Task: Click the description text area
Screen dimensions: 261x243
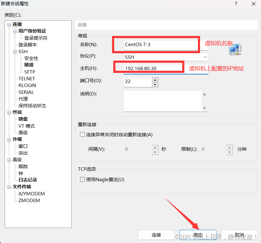Action: pyautogui.click(x=163, y=101)
